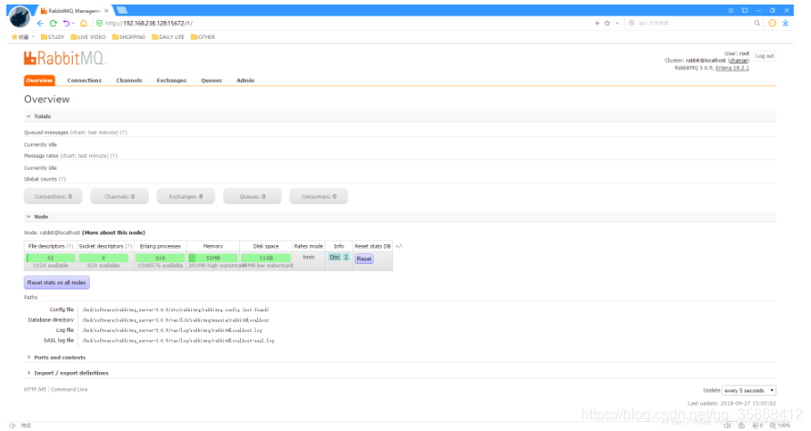The width and height of the screenshot is (811, 431).
Task: Switch to the Queues tab
Action: pyautogui.click(x=212, y=81)
